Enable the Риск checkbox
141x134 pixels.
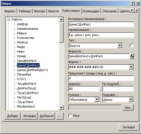(x=70, y=116)
